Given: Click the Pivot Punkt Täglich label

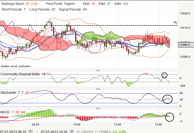Looking at the screenshot, I should click(x=60, y=4).
